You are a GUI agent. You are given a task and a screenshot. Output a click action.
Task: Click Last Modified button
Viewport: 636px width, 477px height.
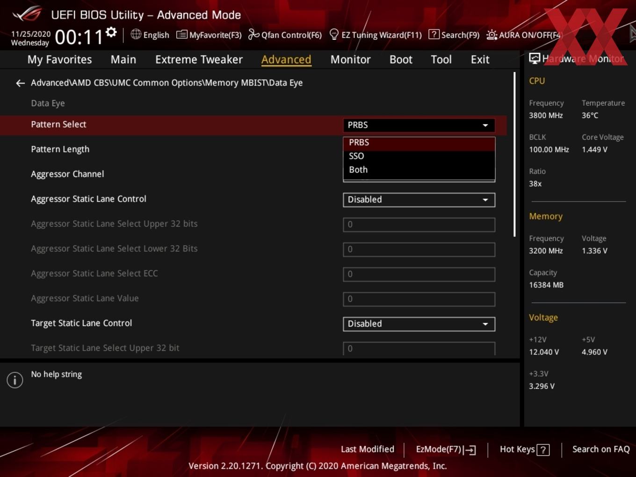(x=368, y=449)
